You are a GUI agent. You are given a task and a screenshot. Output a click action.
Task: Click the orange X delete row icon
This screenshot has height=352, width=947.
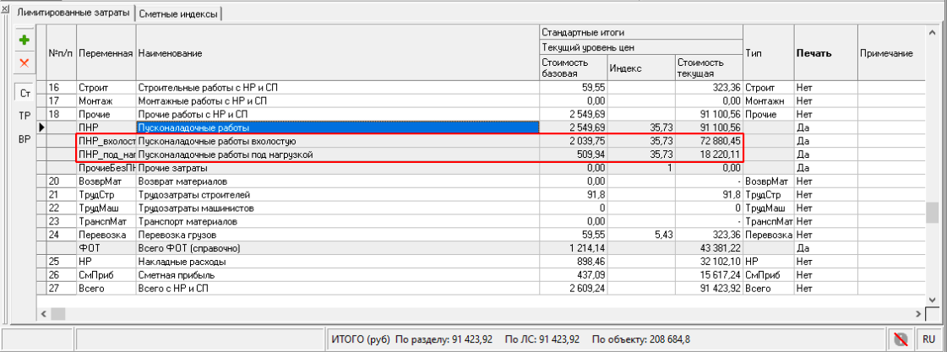pyautogui.click(x=24, y=62)
